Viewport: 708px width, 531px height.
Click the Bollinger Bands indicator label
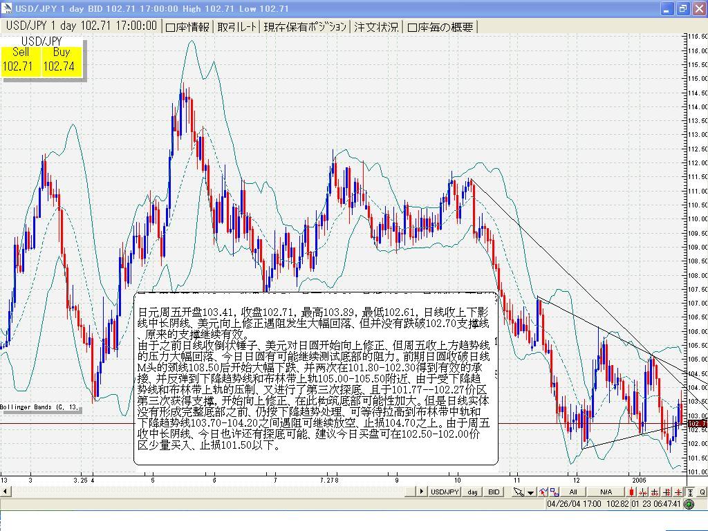[39, 407]
